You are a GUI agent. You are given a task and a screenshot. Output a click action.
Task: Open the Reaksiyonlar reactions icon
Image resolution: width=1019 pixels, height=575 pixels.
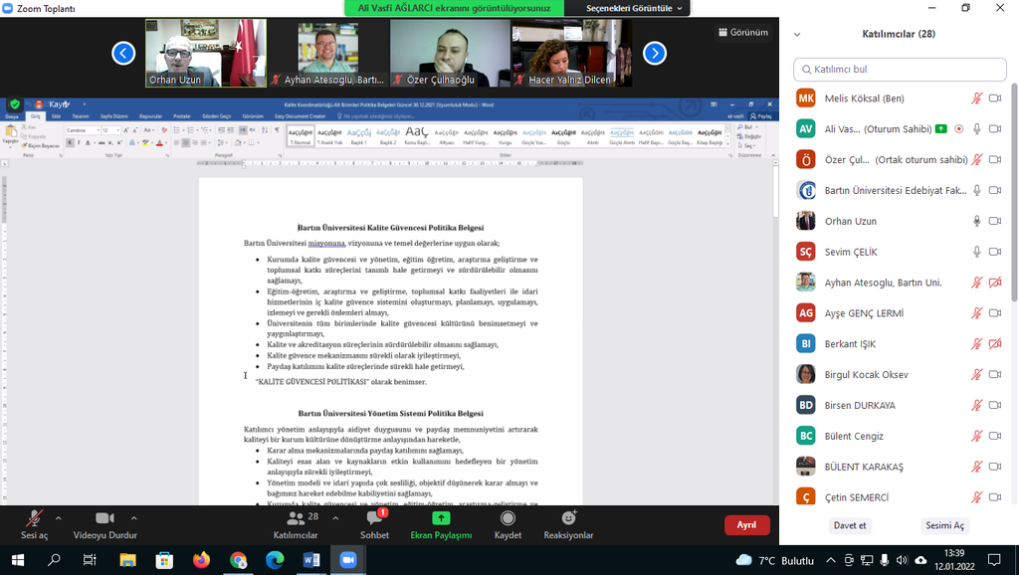coord(568,518)
